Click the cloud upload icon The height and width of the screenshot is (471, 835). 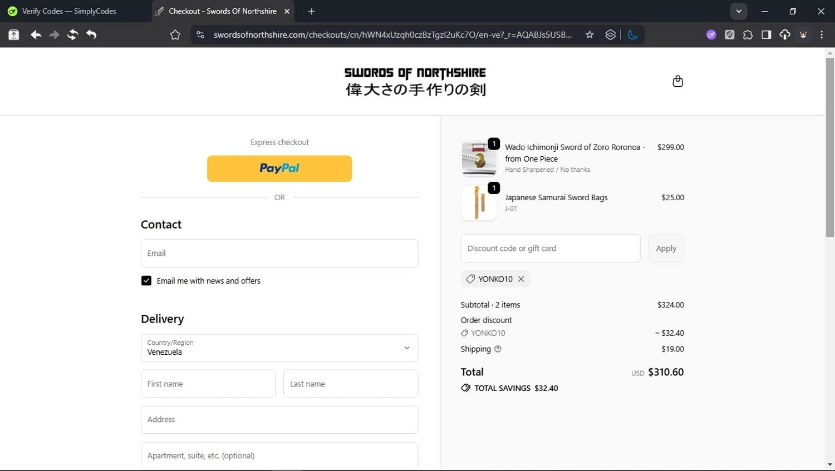784,35
